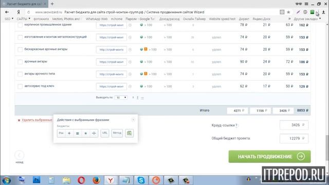
Task: Show more bookmarks with the chevron
Action: pyautogui.click(x=289, y=18)
